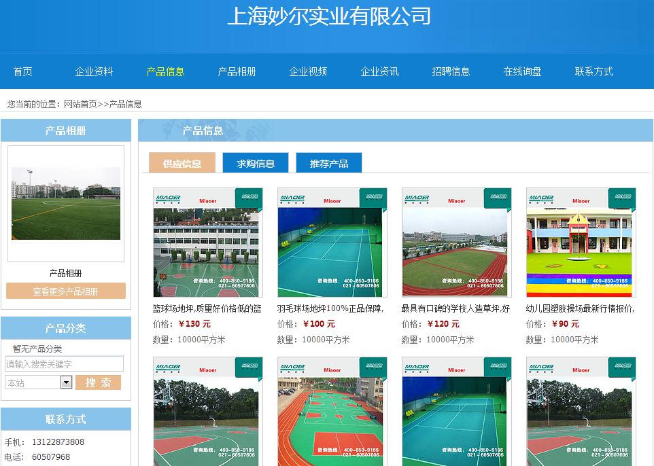Click the 最具有口碑的学校人造草坪 title link
This screenshot has width=654, height=466.
point(455,309)
